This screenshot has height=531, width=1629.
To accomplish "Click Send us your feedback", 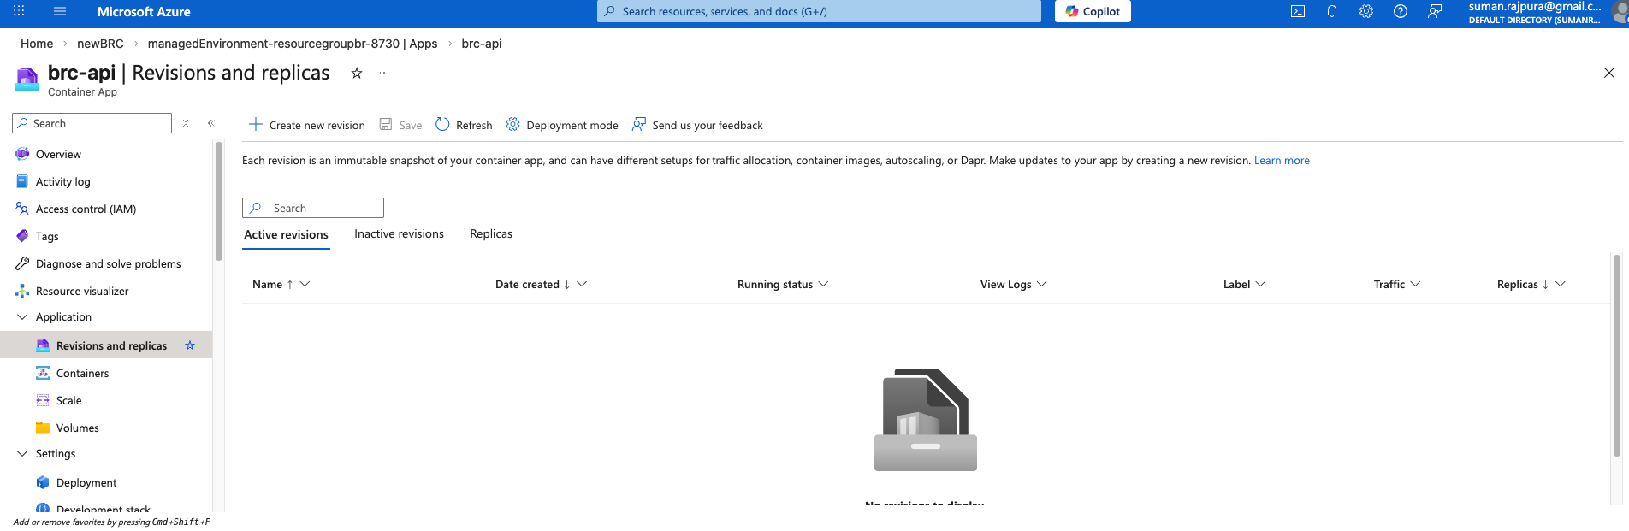I will point(697,125).
